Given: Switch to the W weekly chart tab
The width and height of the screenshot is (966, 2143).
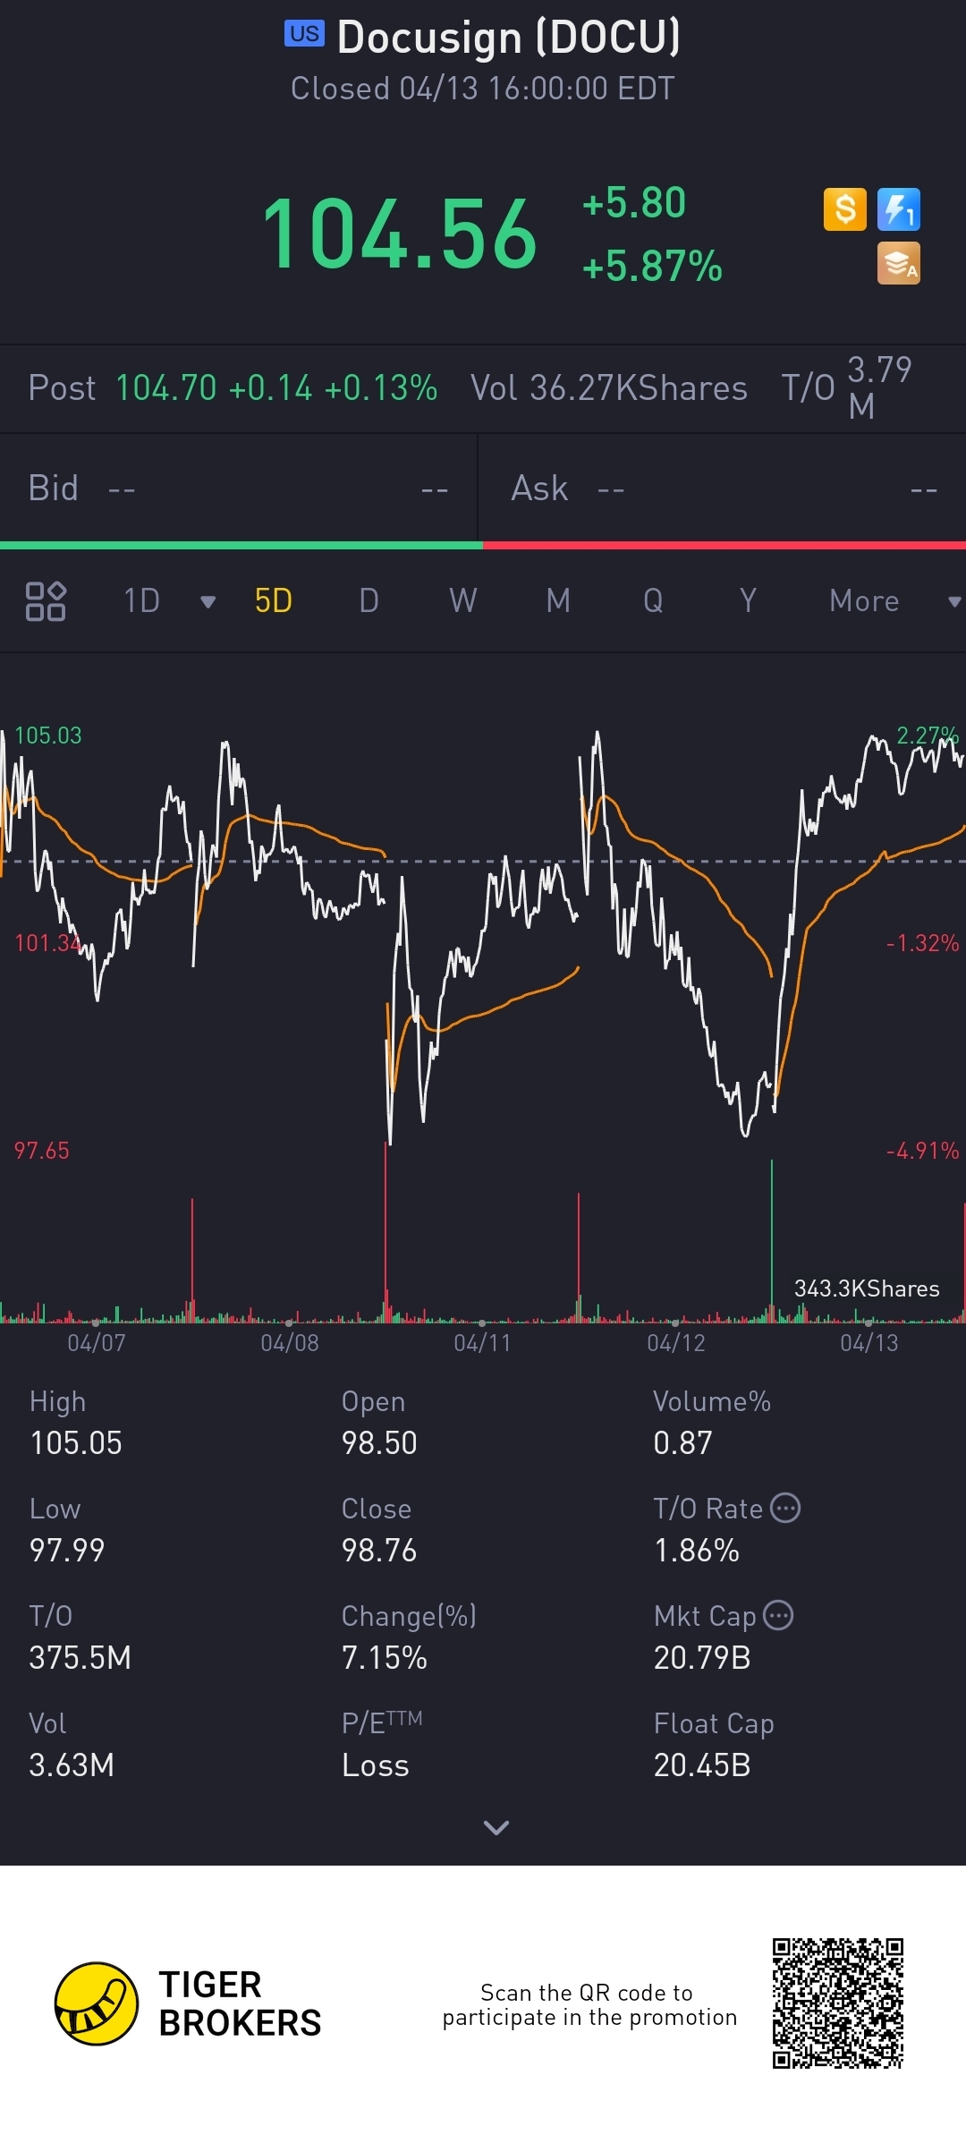Looking at the screenshot, I should (462, 600).
